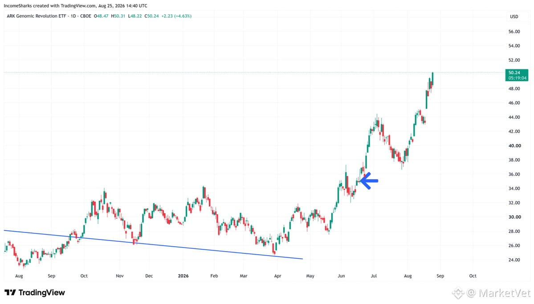
Task: Click the Mar time axis label
Action: click(x=244, y=276)
